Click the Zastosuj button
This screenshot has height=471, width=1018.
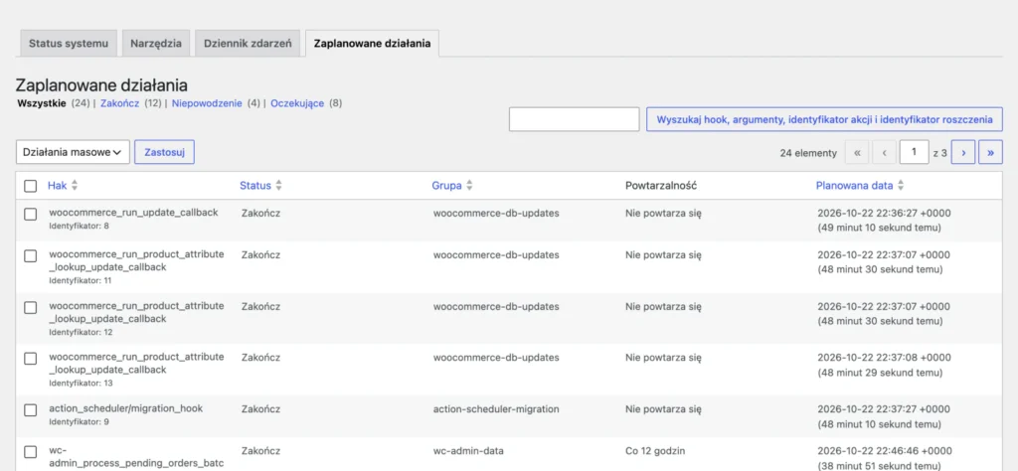click(x=164, y=152)
